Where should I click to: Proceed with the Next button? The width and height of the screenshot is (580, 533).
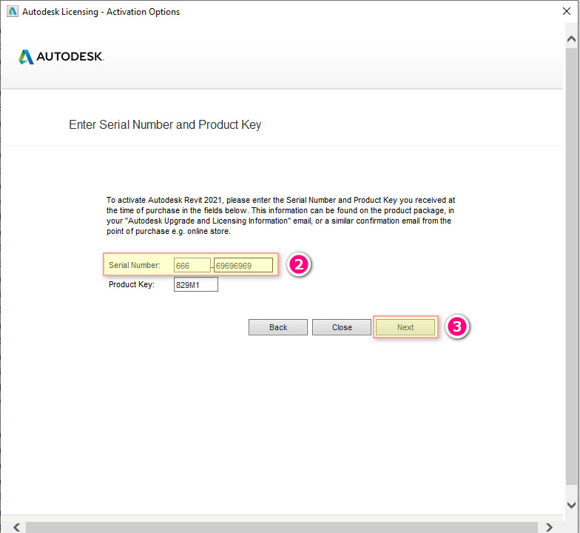405,327
